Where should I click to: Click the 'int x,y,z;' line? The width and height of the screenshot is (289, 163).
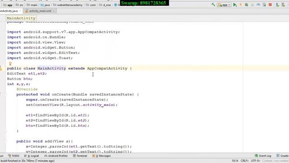[19, 84]
